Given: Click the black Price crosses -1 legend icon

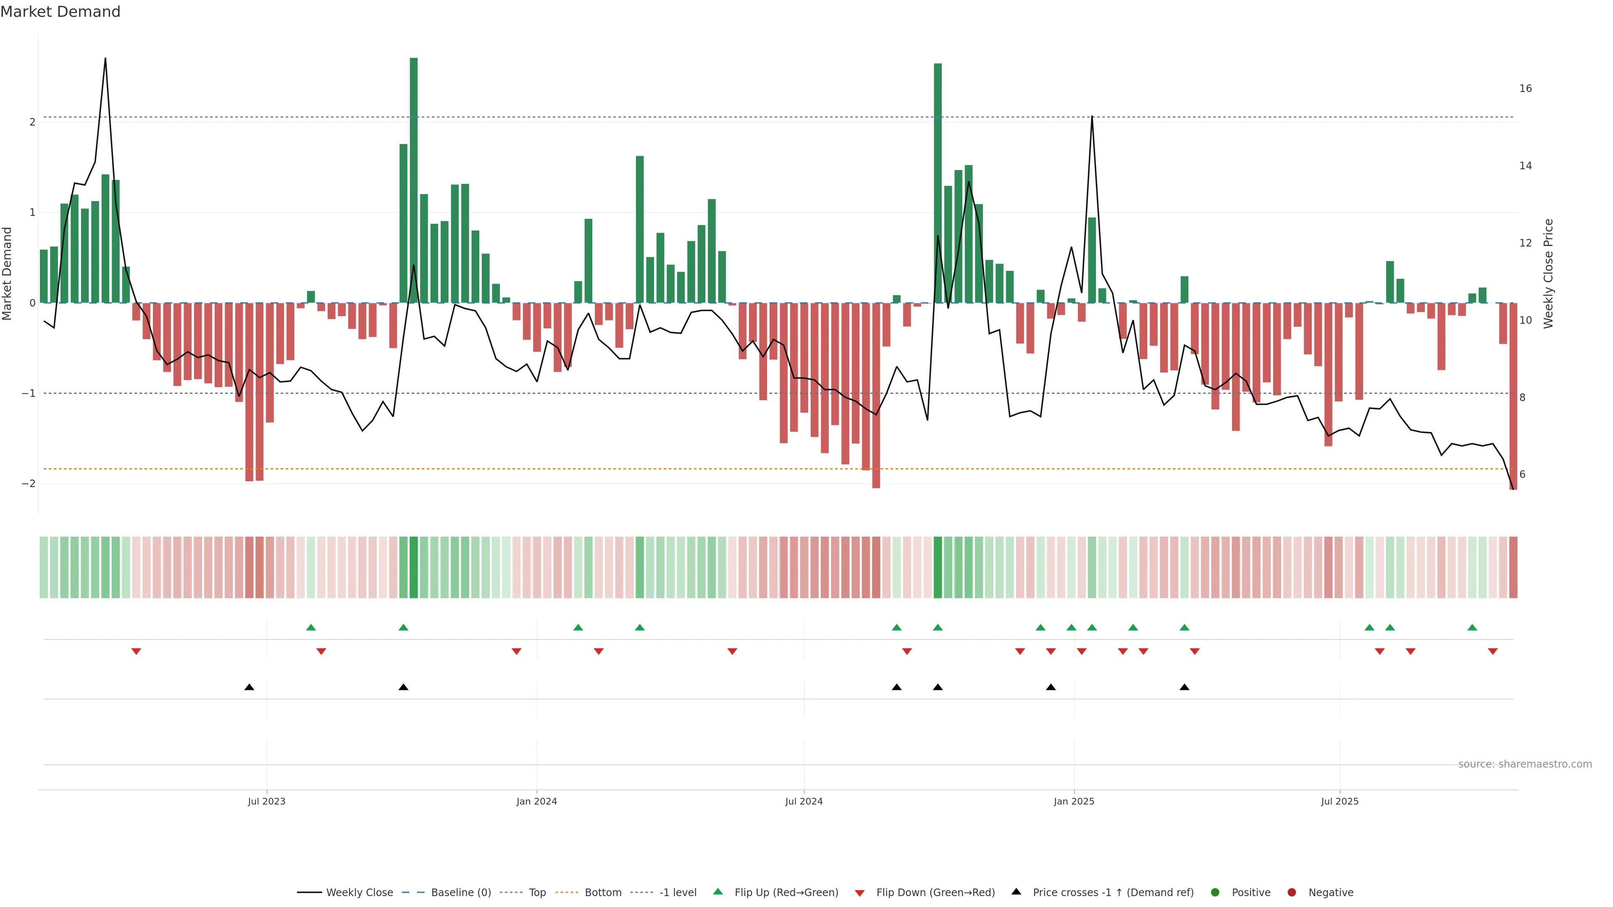Looking at the screenshot, I should pyautogui.click(x=1016, y=892).
